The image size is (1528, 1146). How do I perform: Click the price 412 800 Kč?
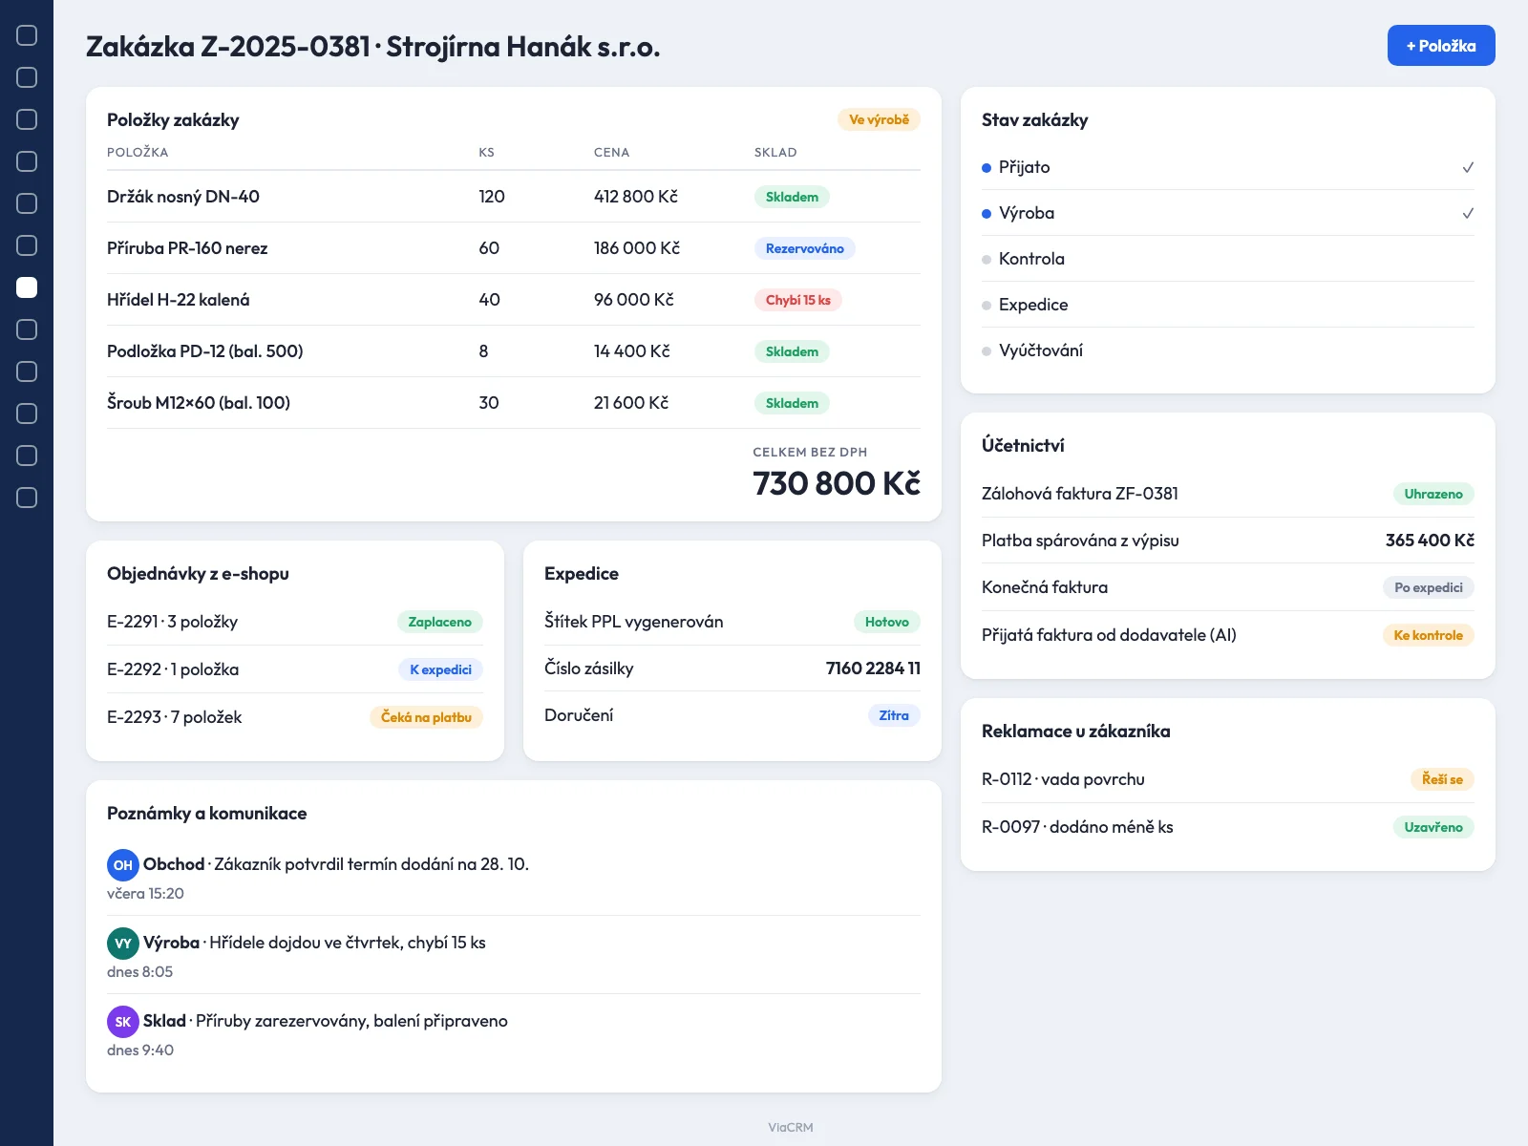coord(636,197)
